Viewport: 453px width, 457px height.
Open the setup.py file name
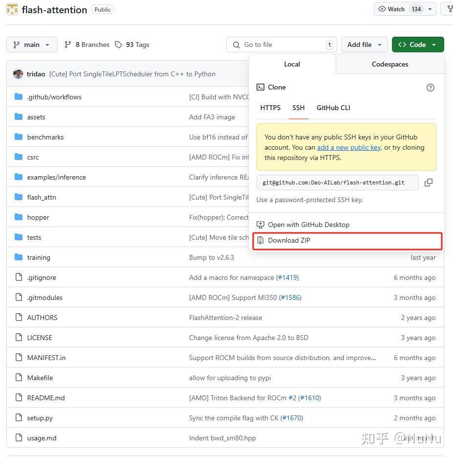40,418
